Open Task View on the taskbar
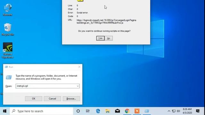Screen dimensions: 205x115 click(88, 111)
